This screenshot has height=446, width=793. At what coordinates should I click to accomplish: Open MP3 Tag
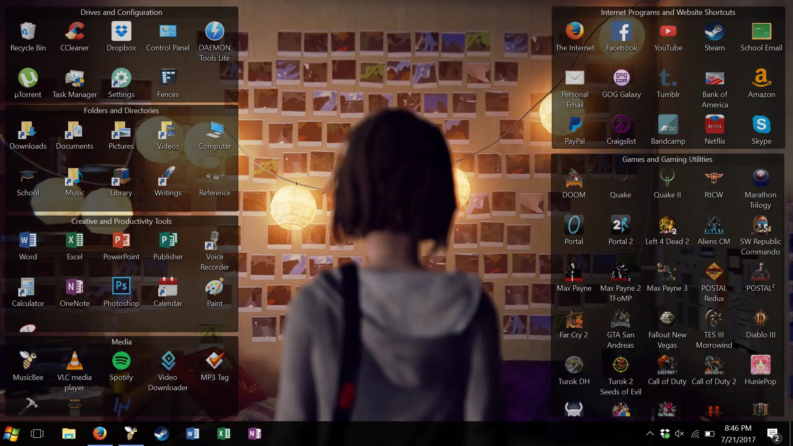point(214,367)
